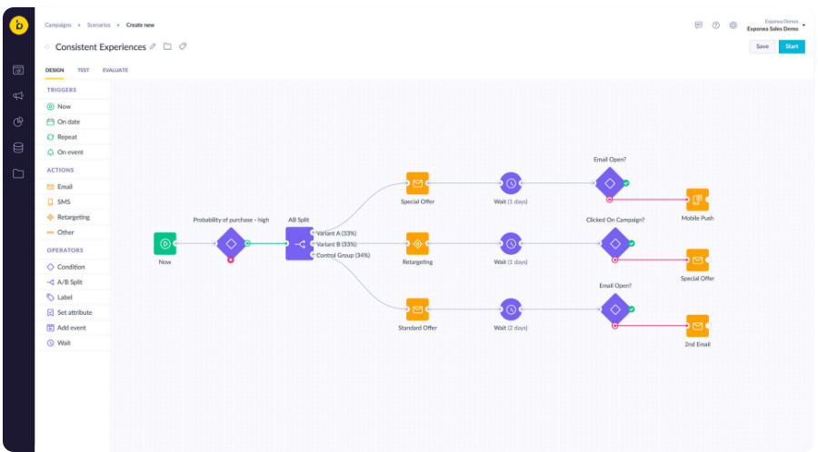Pick the Add event operator
This screenshot has width=818, height=452.
tap(73, 328)
